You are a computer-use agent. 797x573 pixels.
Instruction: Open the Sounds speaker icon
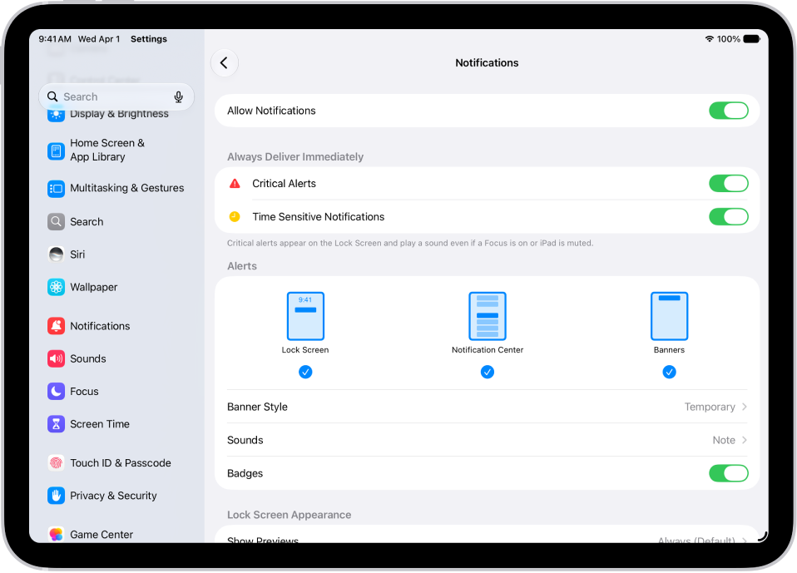pyautogui.click(x=56, y=359)
